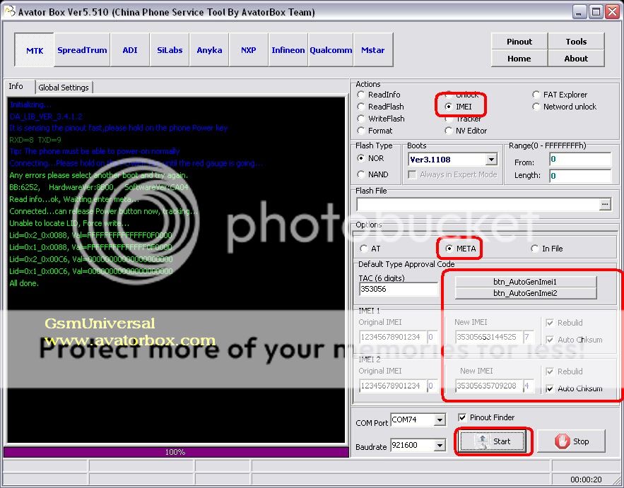624x488 pixels.
Task: Select Netword unlock action
Action: (565, 107)
